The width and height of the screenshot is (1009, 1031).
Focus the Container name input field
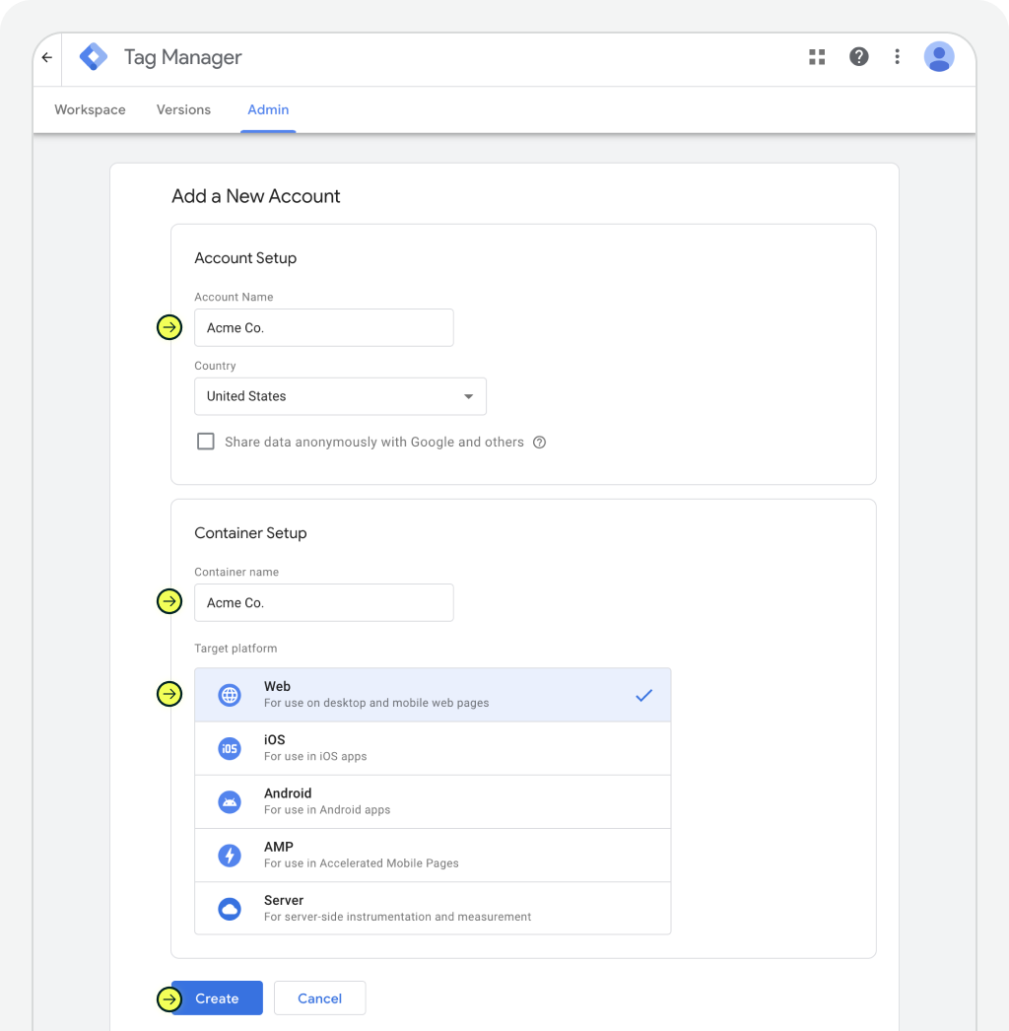point(324,602)
